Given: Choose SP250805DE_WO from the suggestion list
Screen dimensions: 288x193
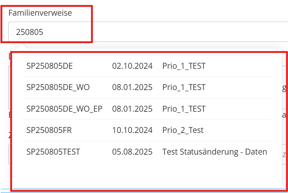Looking at the screenshot, I should tap(147, 87).
